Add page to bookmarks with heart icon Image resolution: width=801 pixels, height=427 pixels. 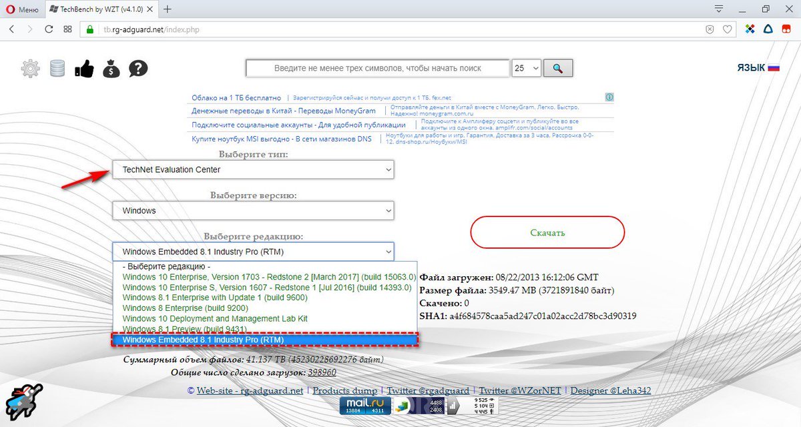point(727,29)
